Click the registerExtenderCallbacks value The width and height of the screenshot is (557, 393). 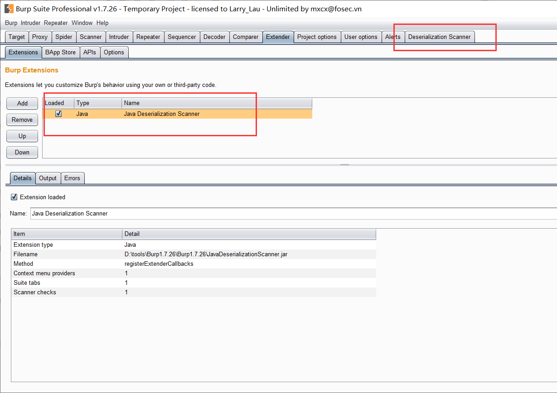159,264
